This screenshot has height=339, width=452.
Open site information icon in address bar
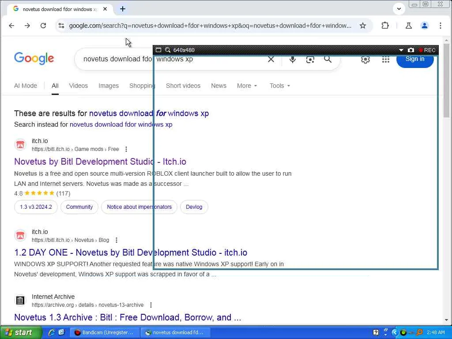61,26
